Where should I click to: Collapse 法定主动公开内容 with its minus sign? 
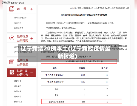(32, 73)
